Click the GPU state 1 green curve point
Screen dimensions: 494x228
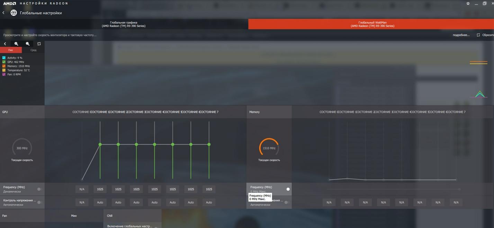click(100, 144)
